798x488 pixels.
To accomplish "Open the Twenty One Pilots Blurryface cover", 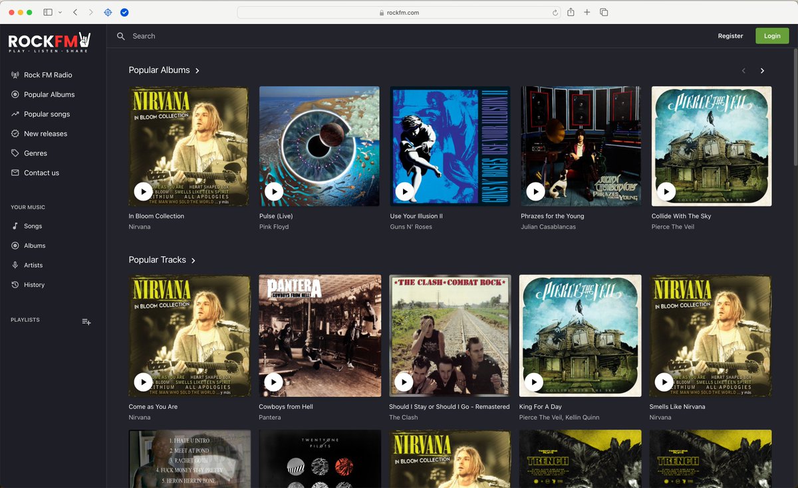I will pyautogui.click(x=320, y=459).
